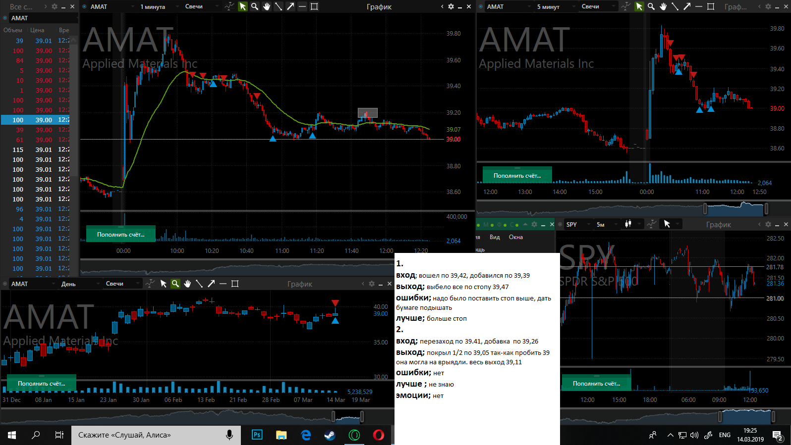This screenshot has width=791, height=445.
Task: Choose horizontal line tool in AMAT 1-minute chart
Action: (302, 6)
